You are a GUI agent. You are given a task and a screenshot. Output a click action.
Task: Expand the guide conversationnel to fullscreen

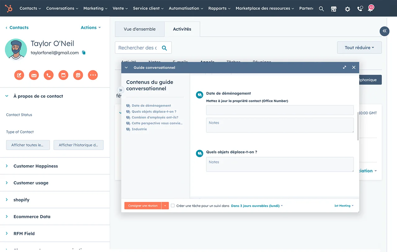[344, 67]
